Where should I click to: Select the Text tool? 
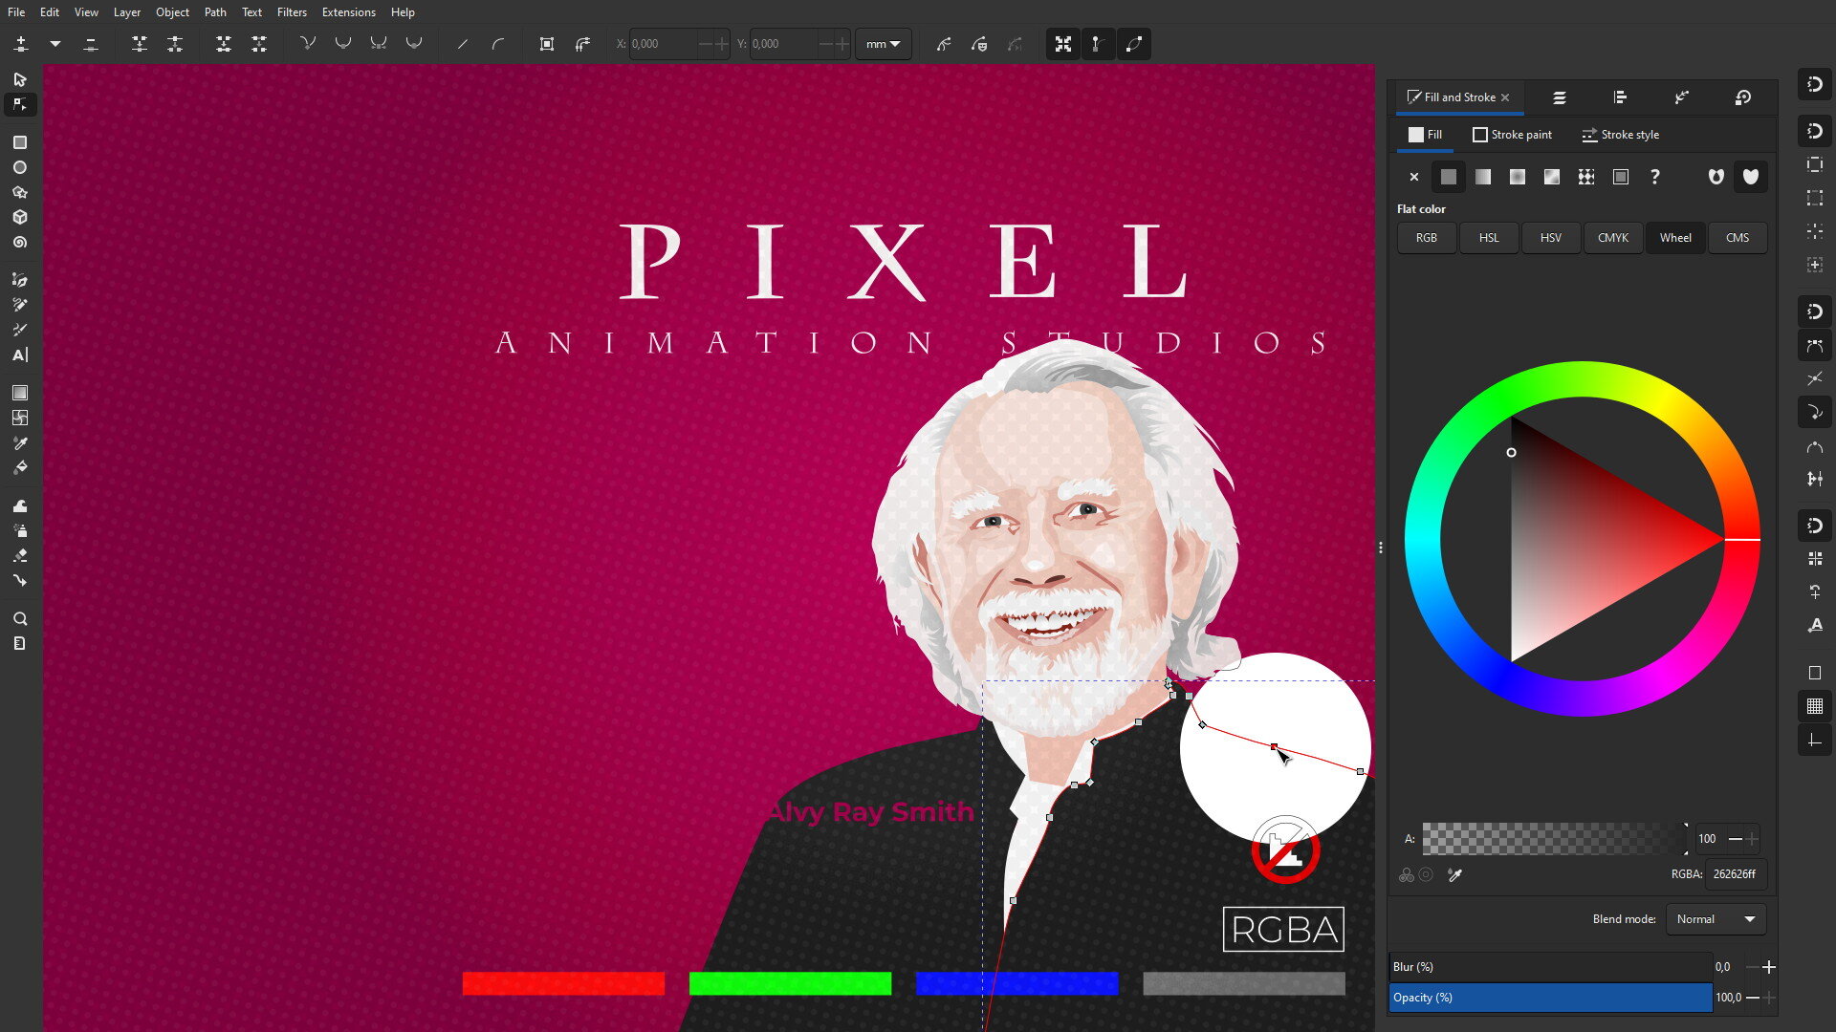20,355
